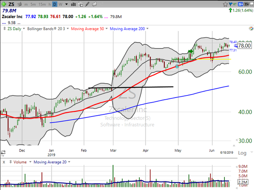Image resolution: width=254 pixels, height=190 pixels.
Task: Switch to the hourly (h) timeframe
Action: [50, 4]
